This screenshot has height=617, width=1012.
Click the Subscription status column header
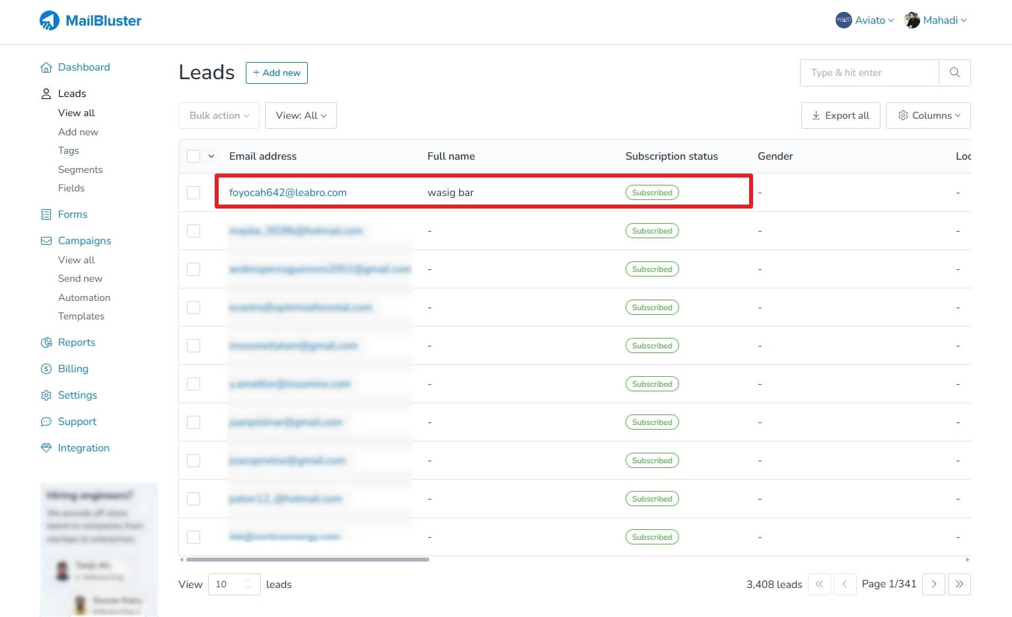tap(672, 156)
